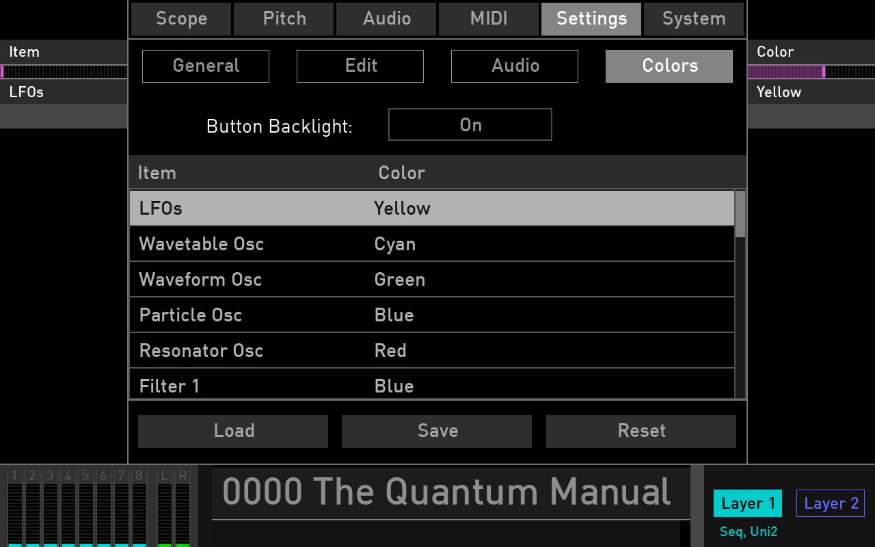Viewport: 875px width, 547px height.
Task: Open the Pitch tab
Action: click(x=284, y=18)
